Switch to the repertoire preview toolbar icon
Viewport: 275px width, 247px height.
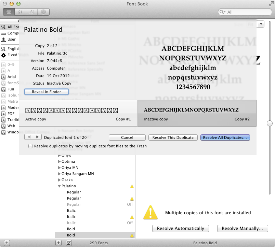(x=20, y=12)
